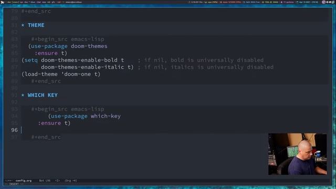Click the 'Bot L96' position indicator in mode line
Image resolution: width=336 pixels, height=189 pixels.
pos(45,181)
